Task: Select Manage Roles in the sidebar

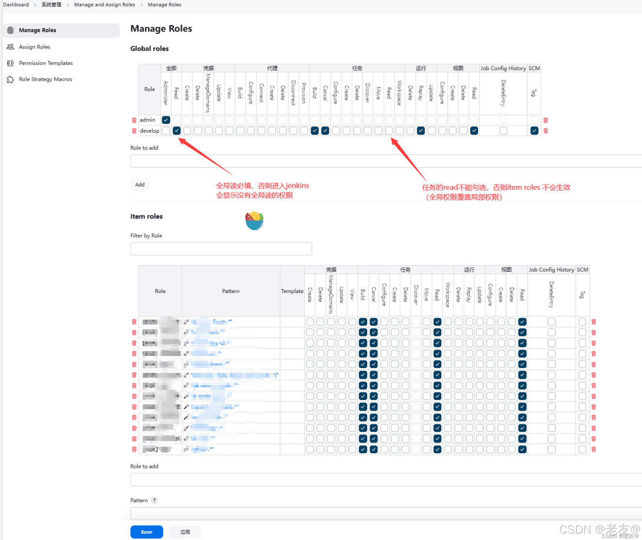Action: click(61, 31)
